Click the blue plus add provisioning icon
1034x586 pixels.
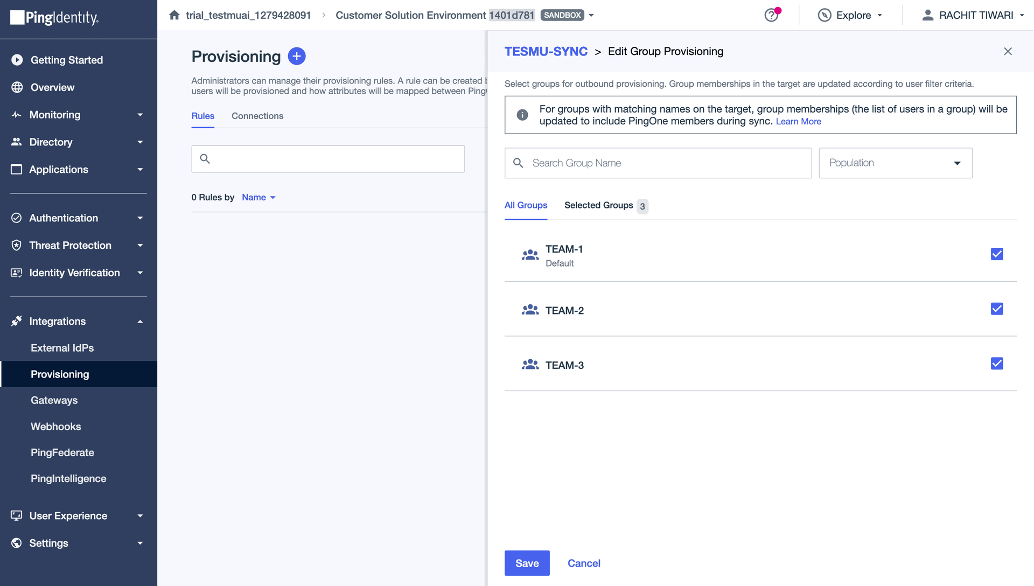point(297,56)
